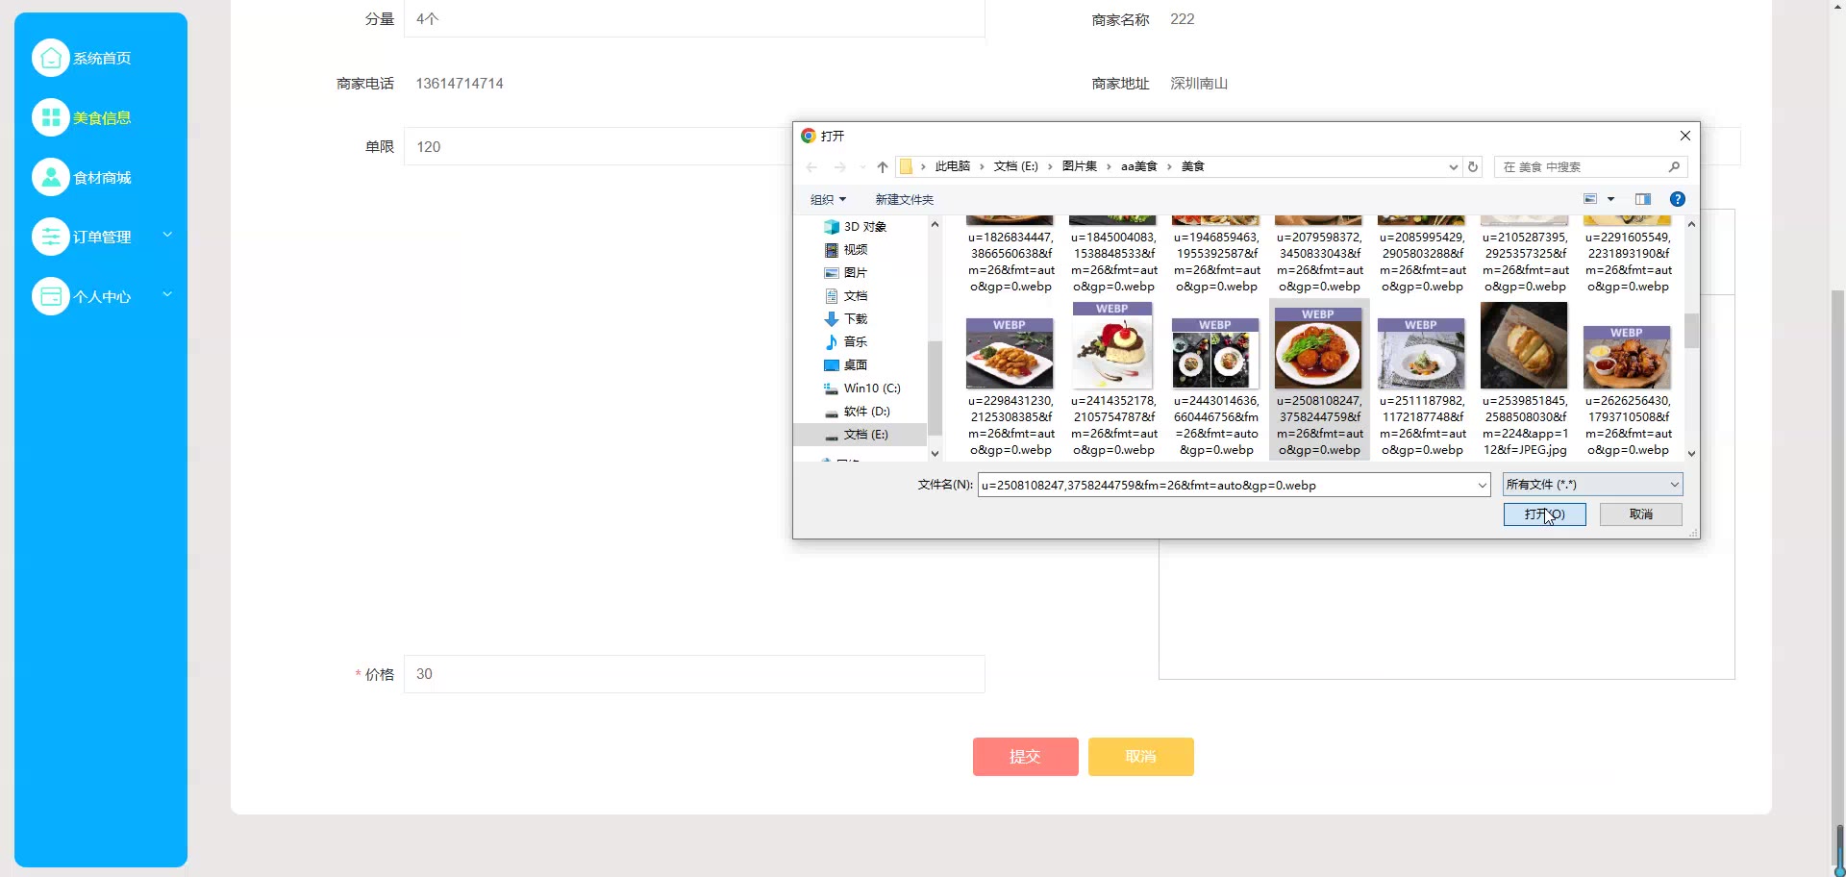Open the dialog help icon
This screenshot has height=877, width=1846.
1678,199
